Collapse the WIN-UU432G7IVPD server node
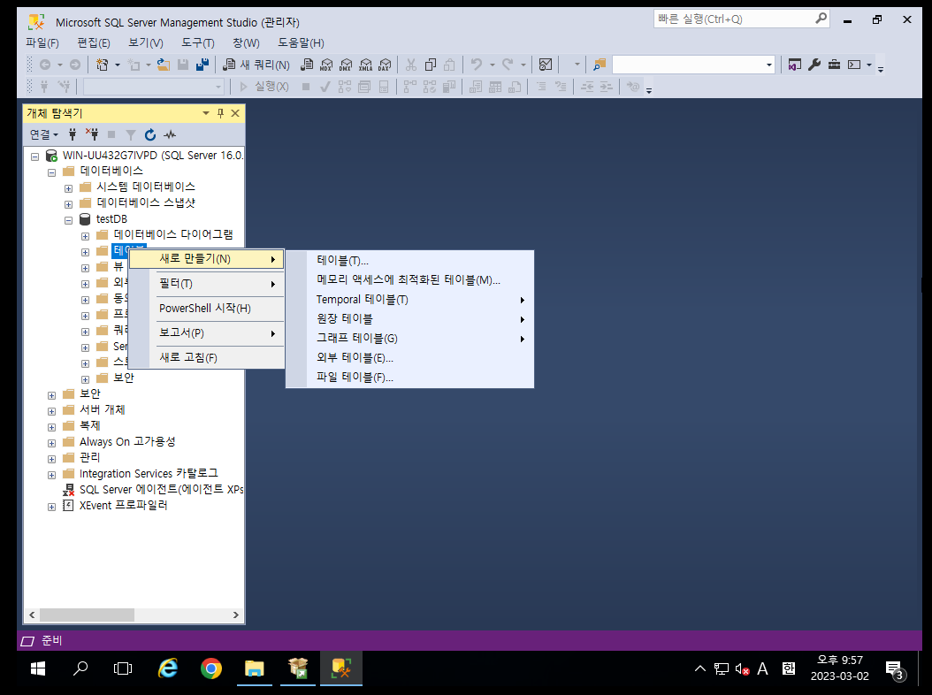 coord(35,157)
